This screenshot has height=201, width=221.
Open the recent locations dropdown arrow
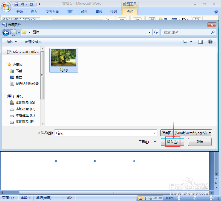pyautogui.click(x=19, y=33)
